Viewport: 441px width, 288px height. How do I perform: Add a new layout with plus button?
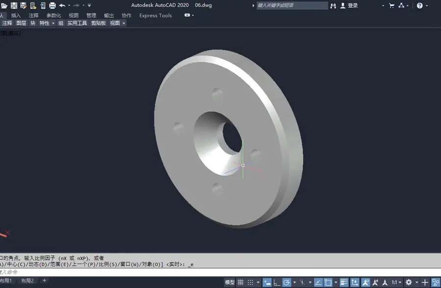[44, 280]
